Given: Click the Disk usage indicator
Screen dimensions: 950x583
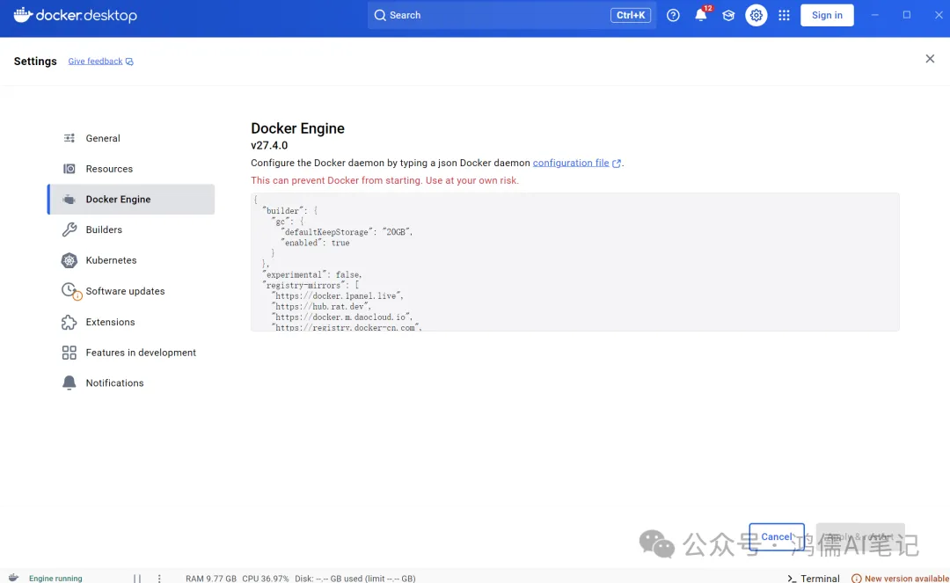Looking at the screenshot, I should 355,579.
